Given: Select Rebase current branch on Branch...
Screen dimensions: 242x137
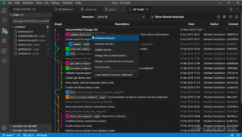Looking at the screenshot, I should [115, 61].
